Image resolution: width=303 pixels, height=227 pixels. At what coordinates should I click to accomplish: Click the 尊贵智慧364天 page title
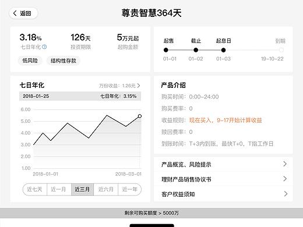pyautogui.click(x=151, y=13)
